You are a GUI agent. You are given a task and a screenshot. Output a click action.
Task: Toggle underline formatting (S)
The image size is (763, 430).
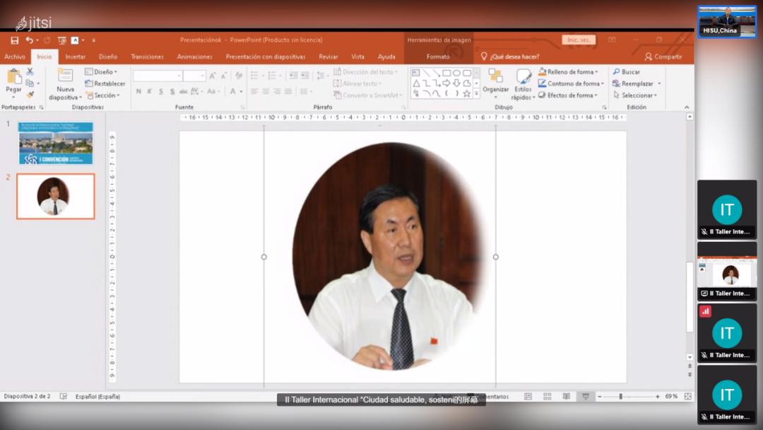pos(161,91)
